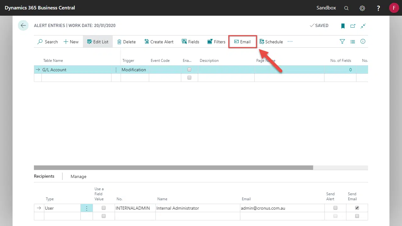Click the Email action in toolbar
Viewport: 402px width, 226px height.
tap(242, 42)
